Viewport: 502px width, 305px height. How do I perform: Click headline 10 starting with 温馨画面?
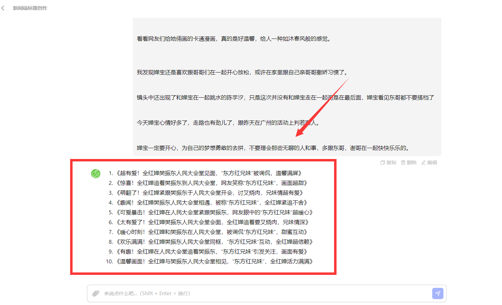(215, 261)
